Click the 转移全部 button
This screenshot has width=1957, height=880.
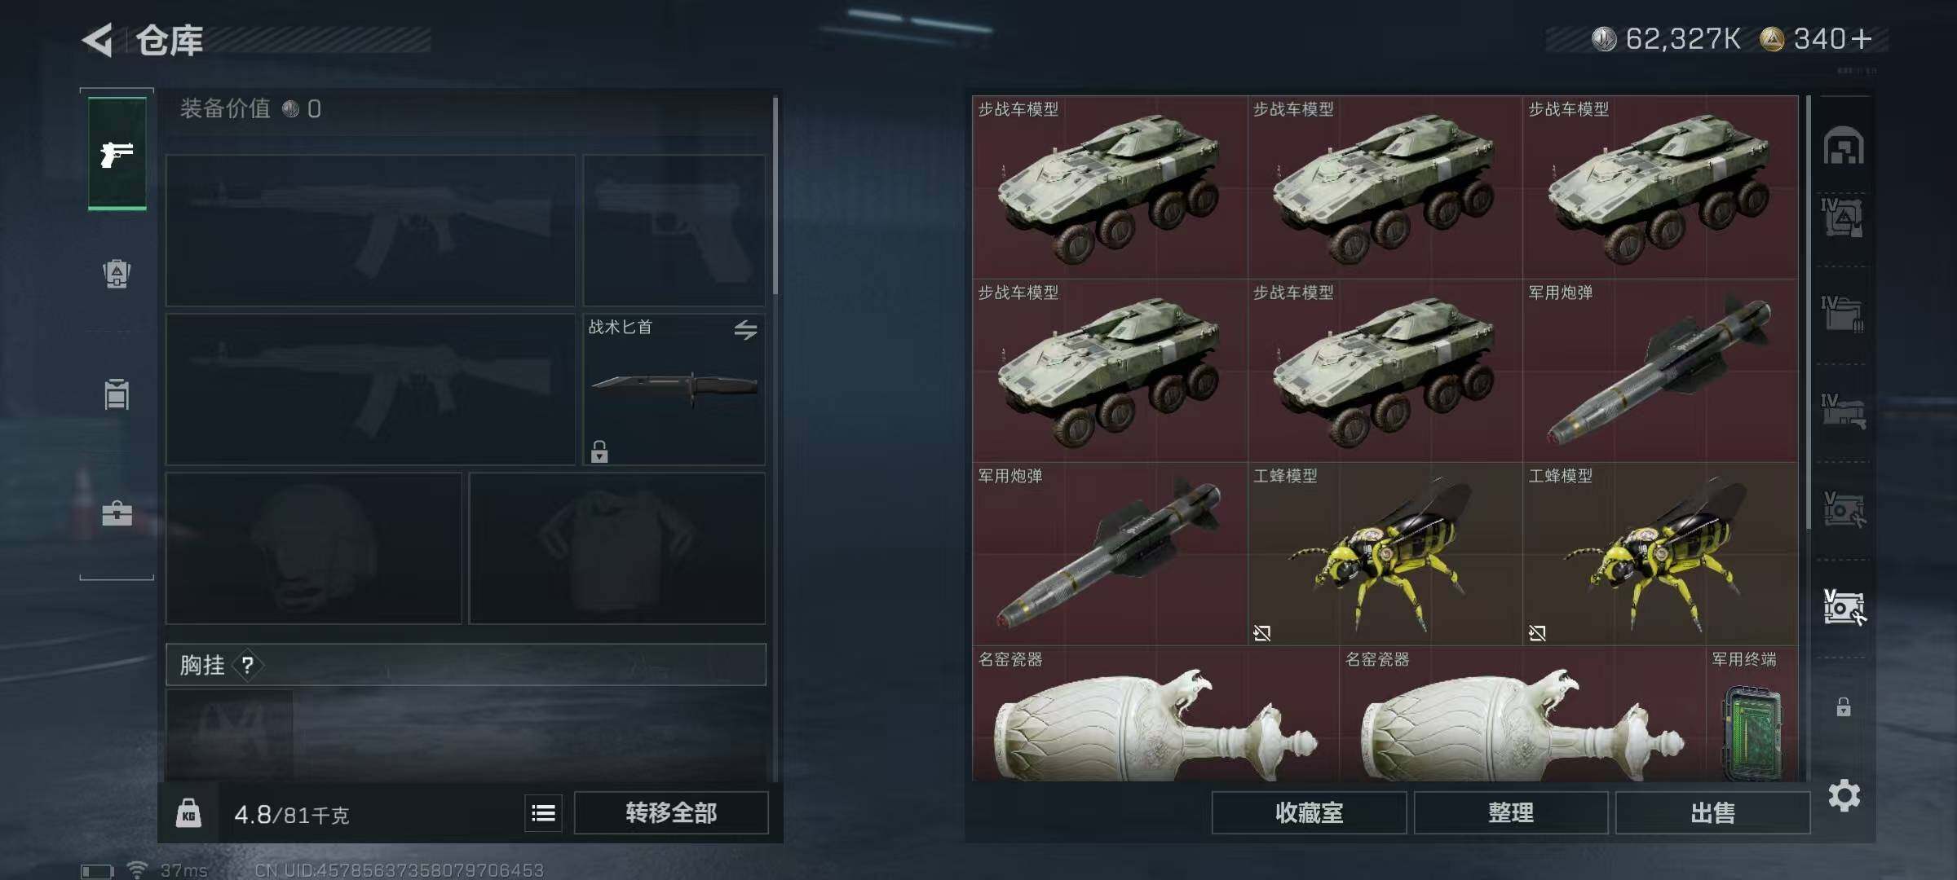click(671, 812)
